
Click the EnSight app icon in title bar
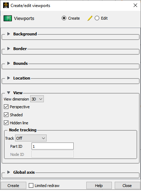tap(6, 5)
